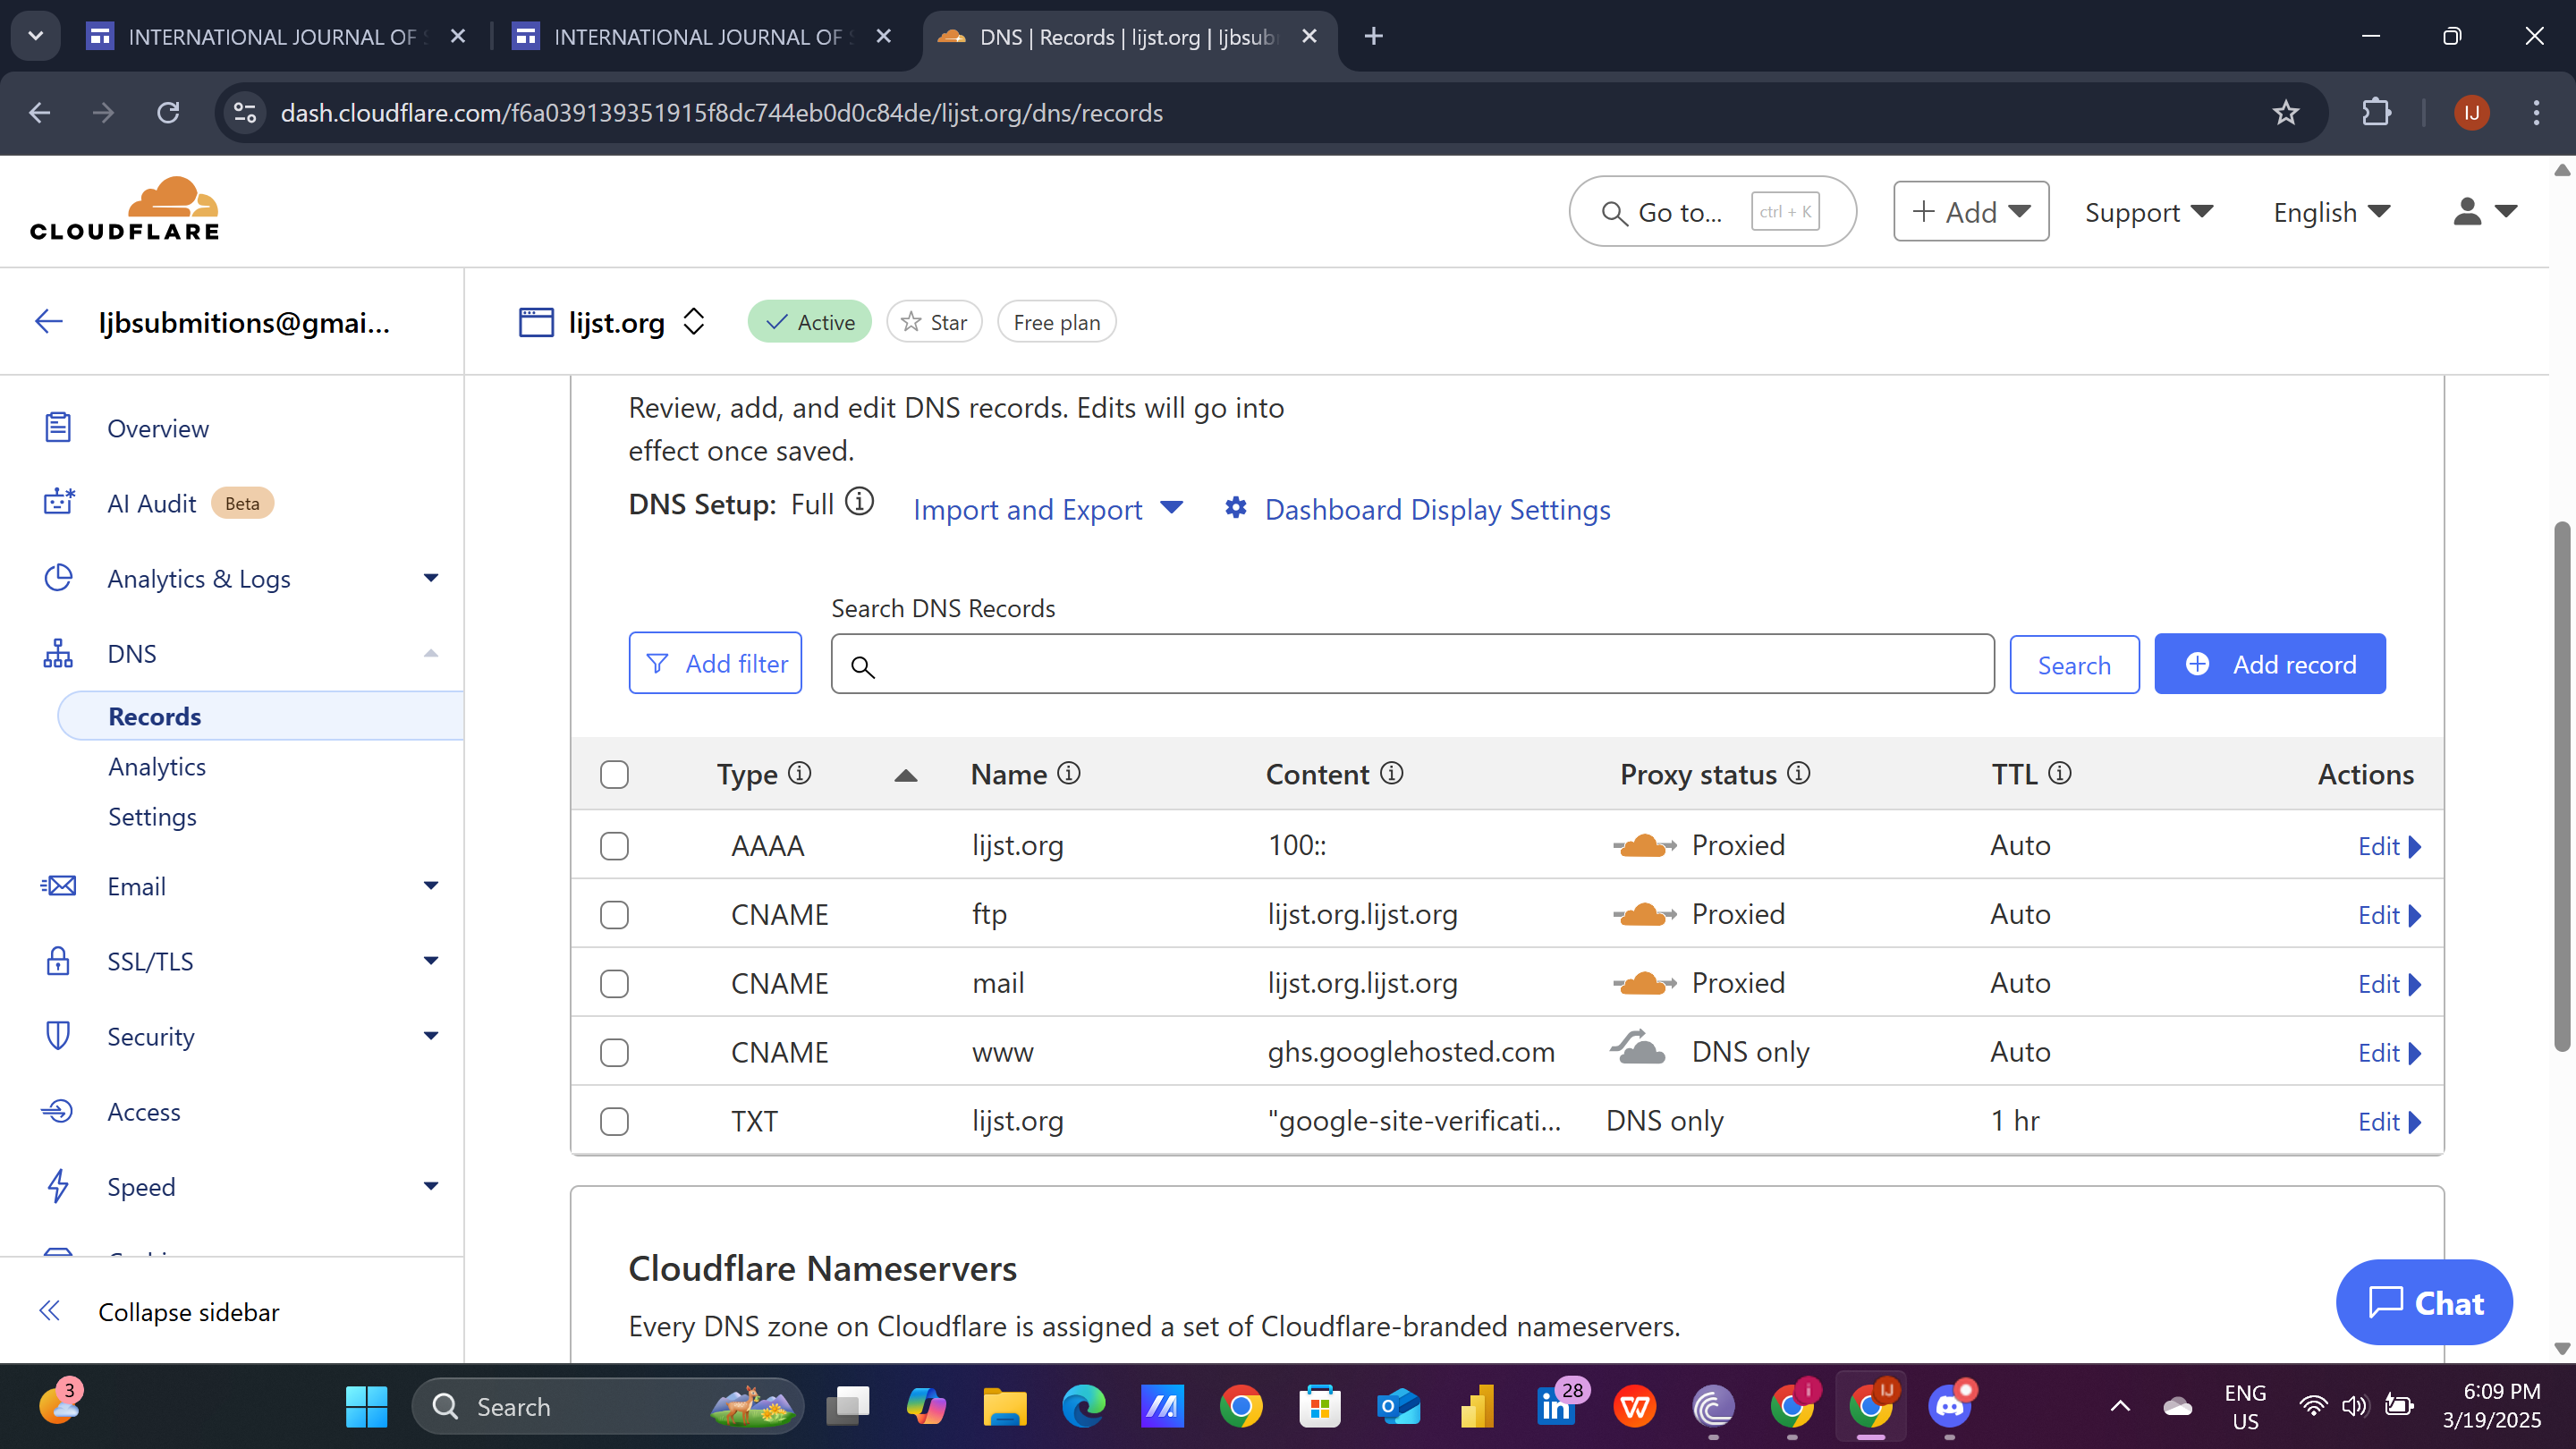This screenshot has width=2576, height=1449.
Task: Click the Cloudflare logo
Action: 124,209
